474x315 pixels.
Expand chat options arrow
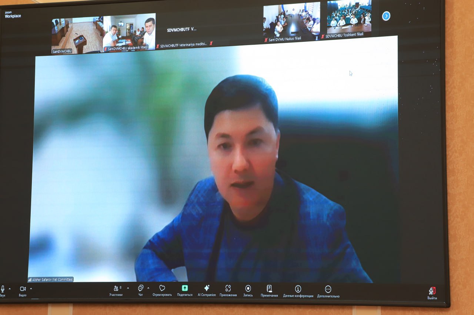[148, 288]
